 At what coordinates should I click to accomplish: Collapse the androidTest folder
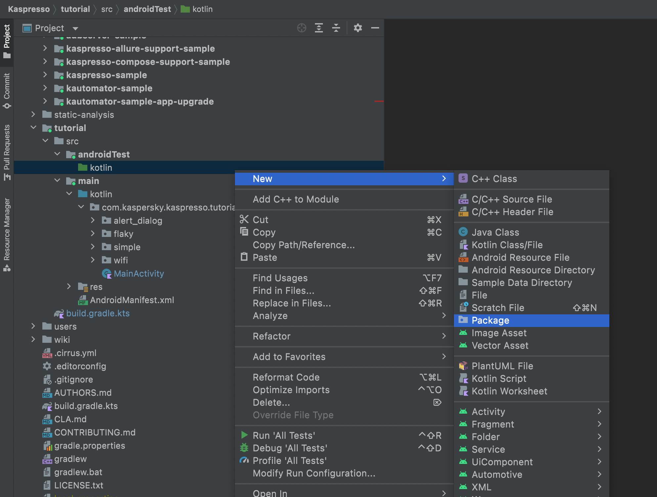pyautogui.click(x=57, y=154)
